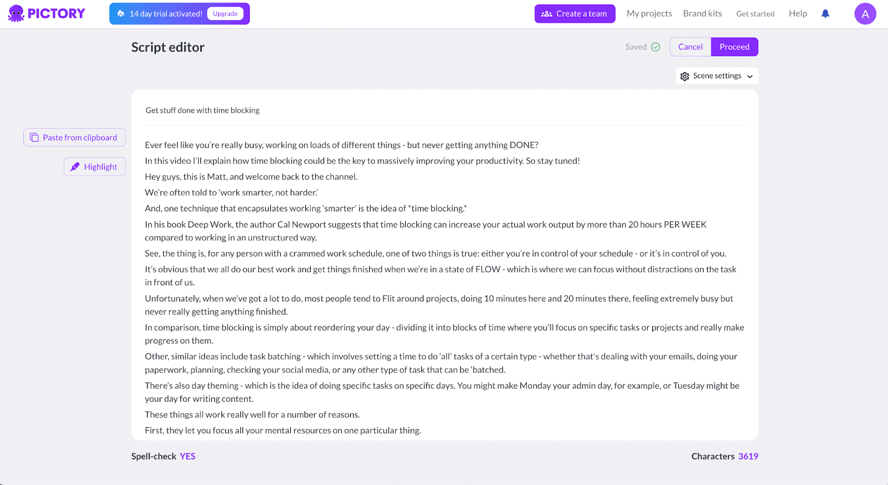This screenshot has height=485, width=888.
Task: Toggle Spell-check YES setting
Action: click(x=188, y=456)
